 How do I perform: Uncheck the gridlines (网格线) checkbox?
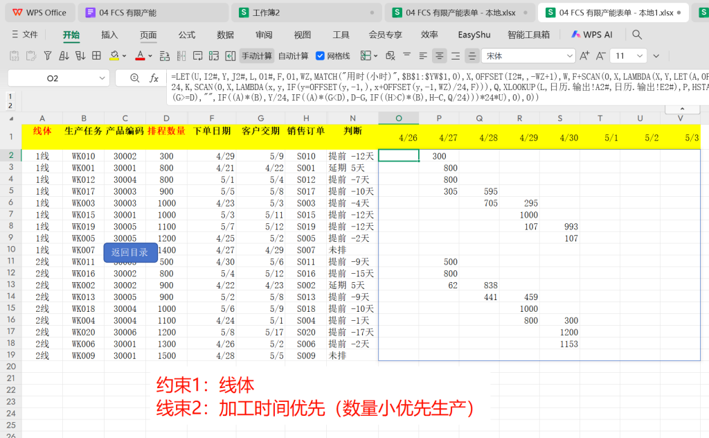(x=320, y=55)
